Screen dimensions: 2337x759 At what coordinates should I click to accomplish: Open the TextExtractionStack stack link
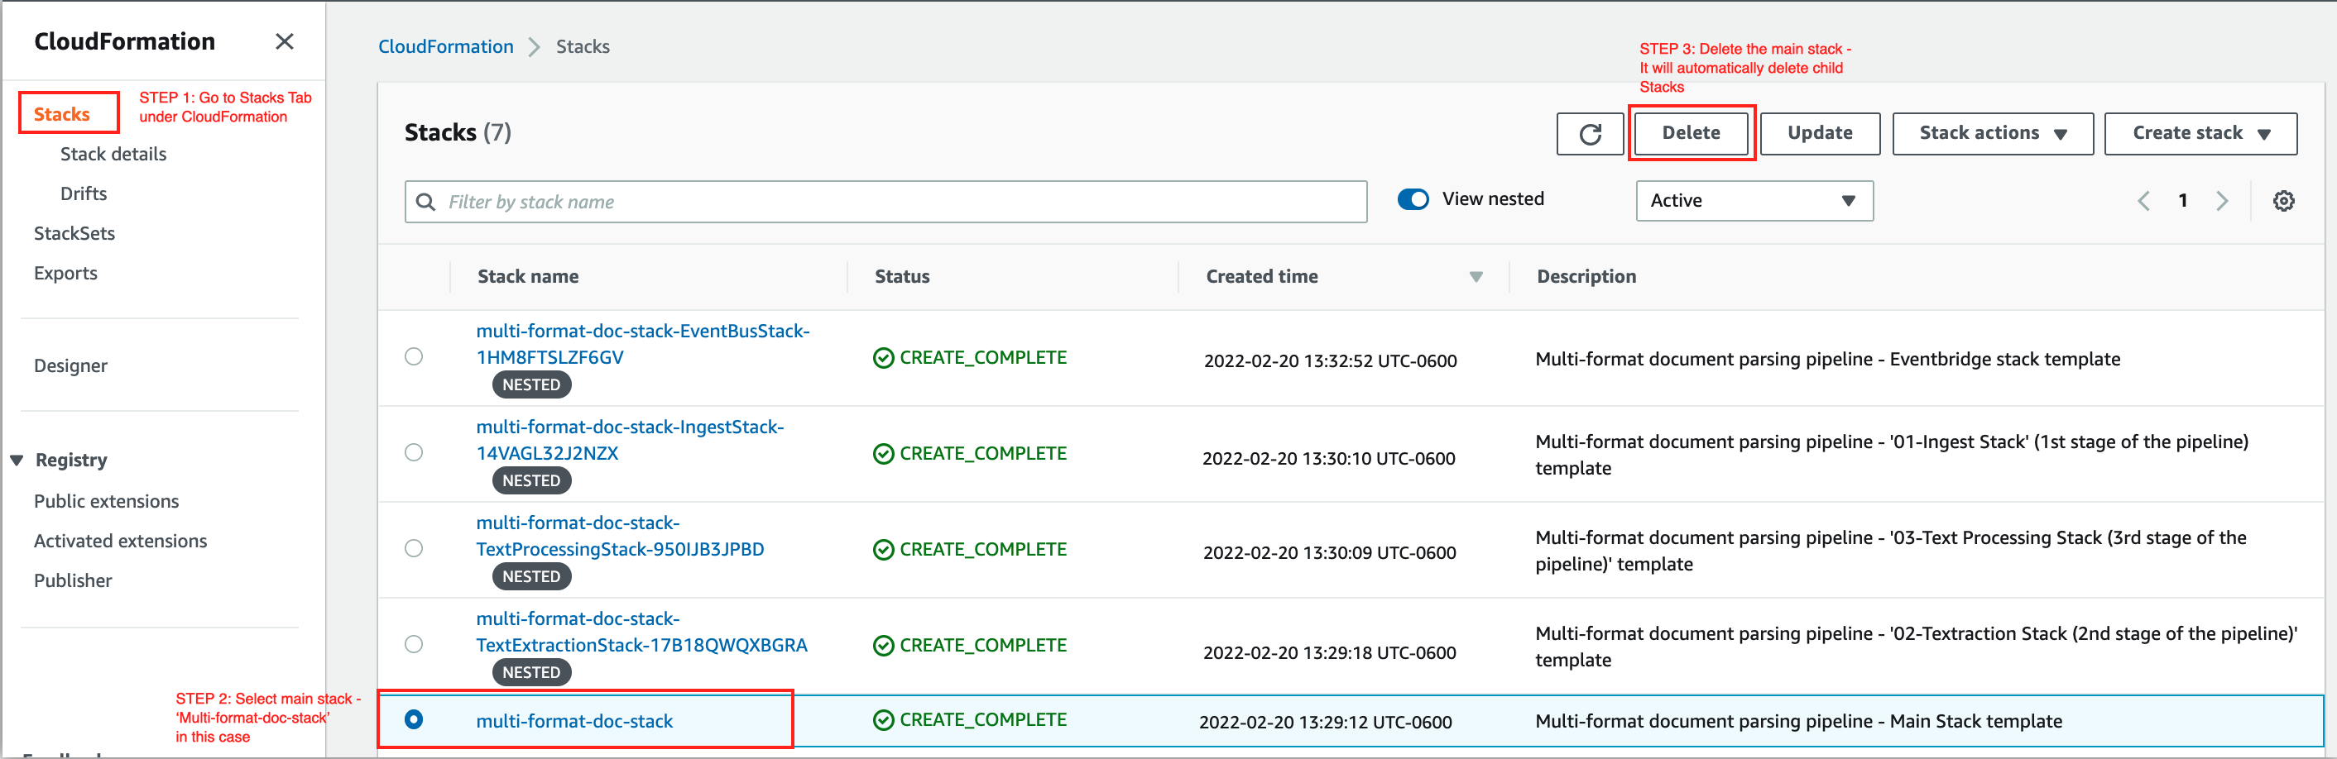click(x=641, y=633)
